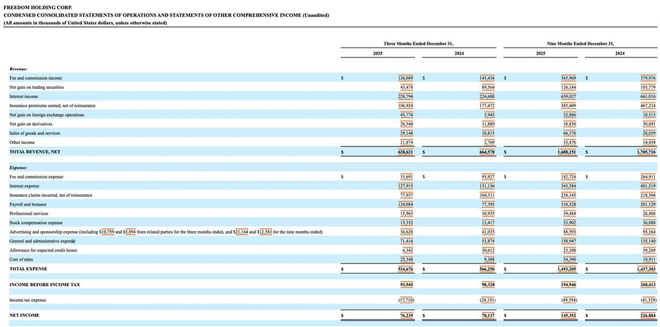Select 'Stock compensation expense' label
Image resolution: width=660 pixels, height=327 pixels.
pos(36,223)
